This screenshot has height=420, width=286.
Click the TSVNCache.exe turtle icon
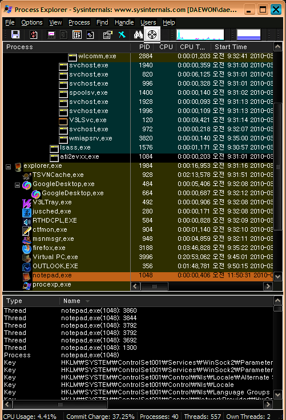click(27, 176)
